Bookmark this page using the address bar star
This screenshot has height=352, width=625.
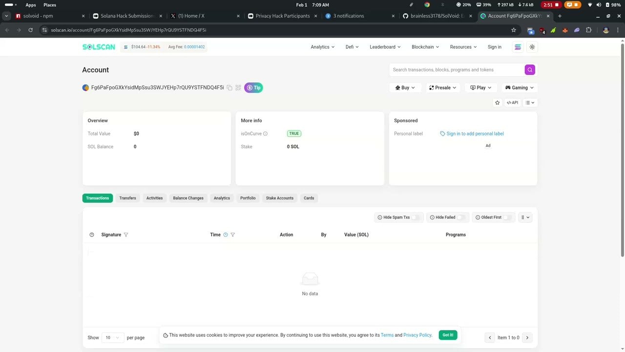[514, 30]
